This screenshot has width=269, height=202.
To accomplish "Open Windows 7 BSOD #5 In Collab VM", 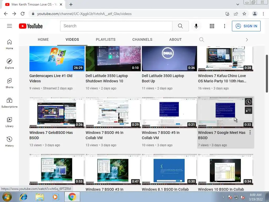I will tap(161, 135).
